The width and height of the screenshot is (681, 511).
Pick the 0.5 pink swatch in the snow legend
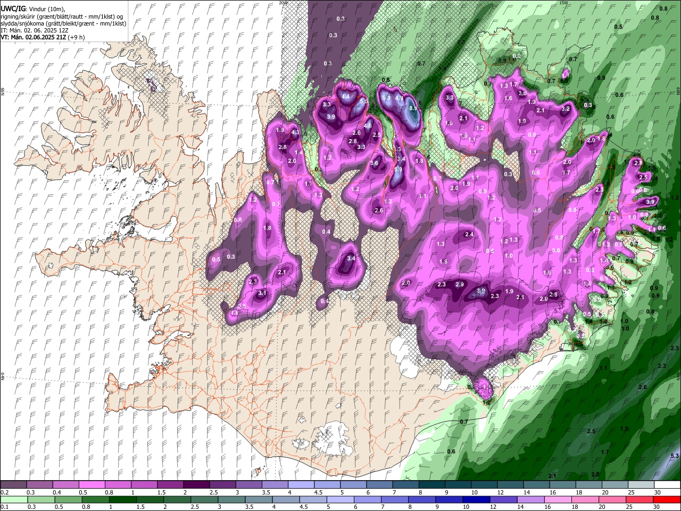92,485
